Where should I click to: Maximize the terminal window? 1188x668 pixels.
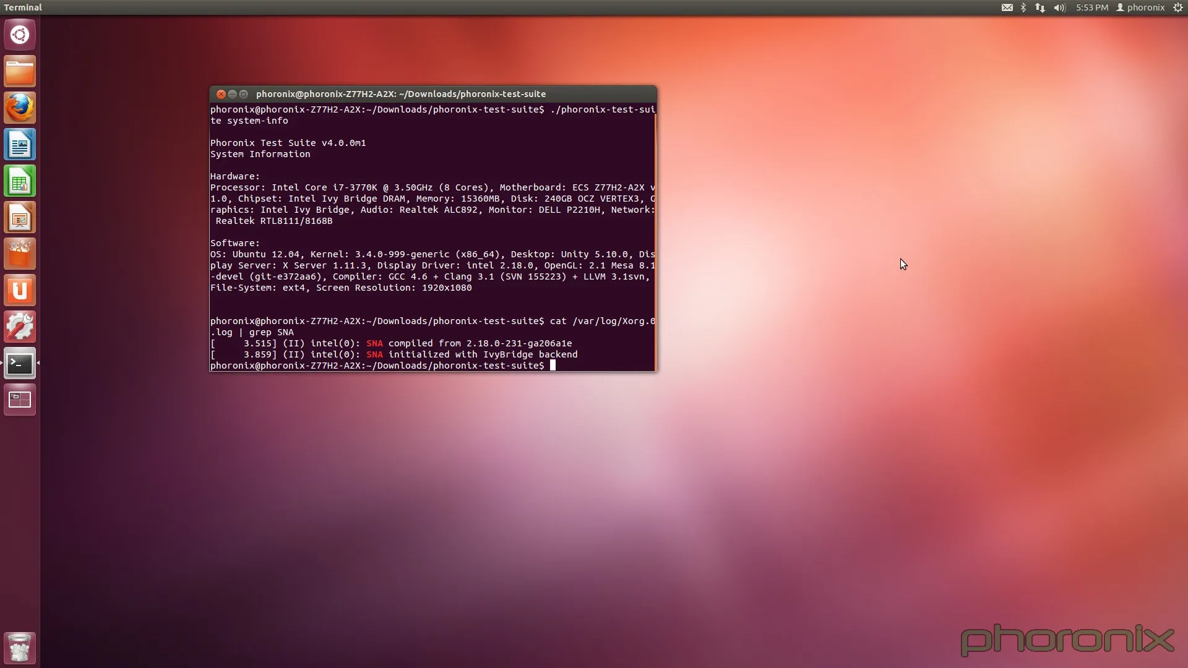pyautogui.click(x=243, y=94)
